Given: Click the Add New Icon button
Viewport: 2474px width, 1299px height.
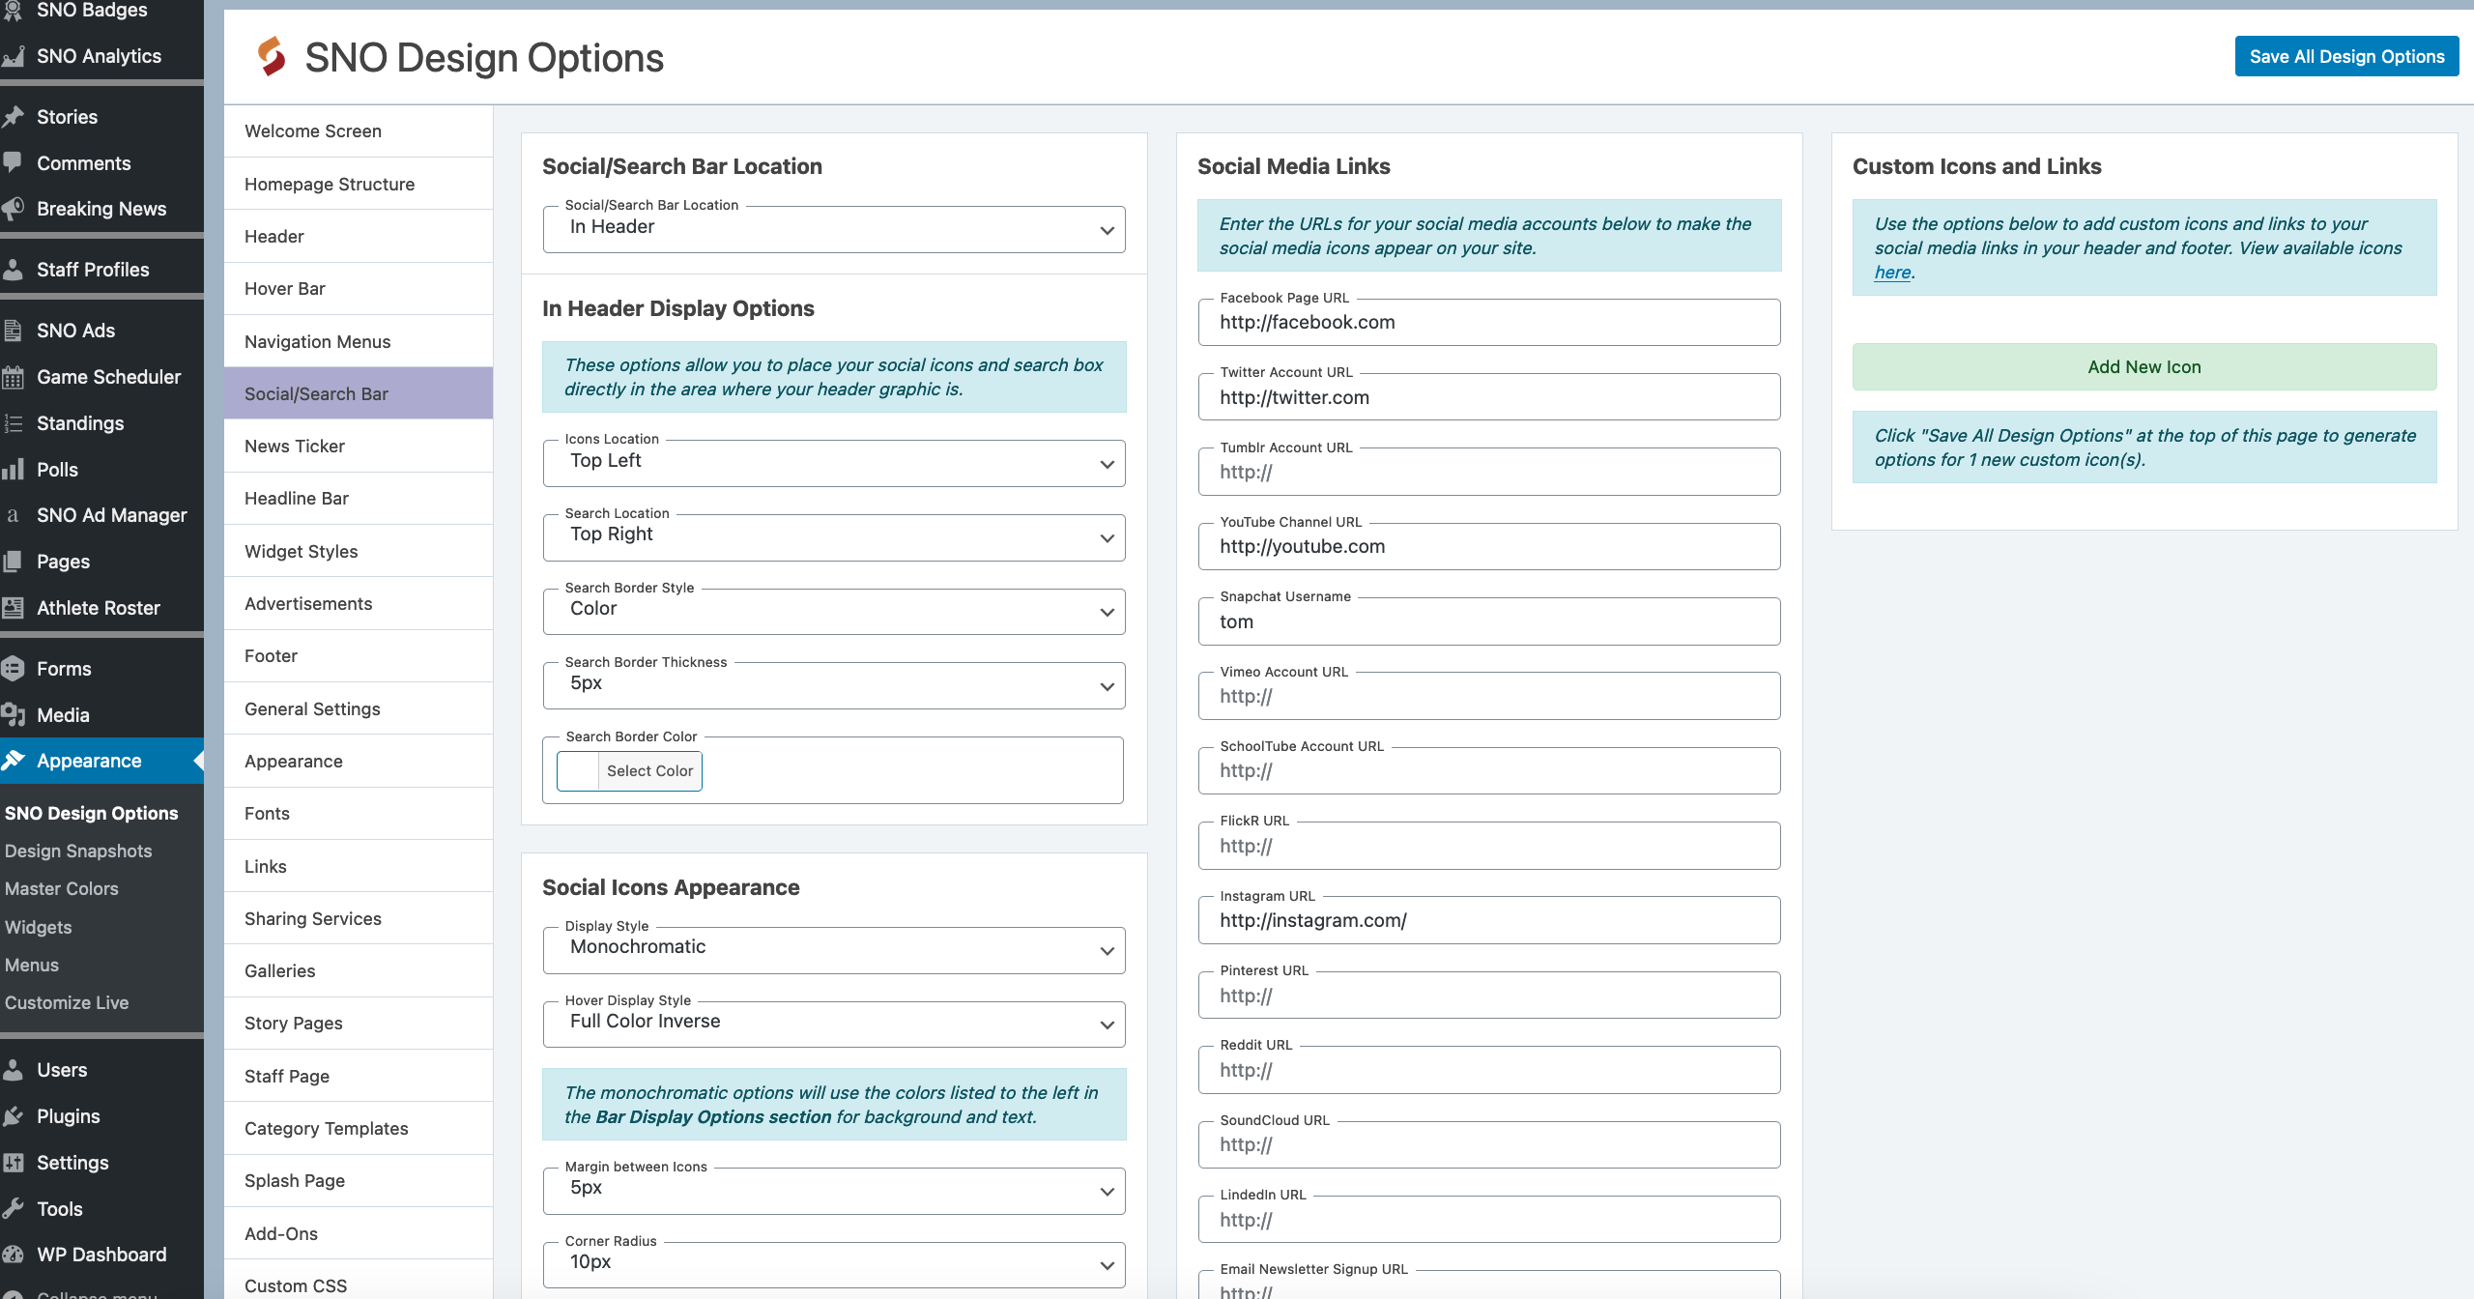Looking at the screenshot, I should coord(2144,366).
